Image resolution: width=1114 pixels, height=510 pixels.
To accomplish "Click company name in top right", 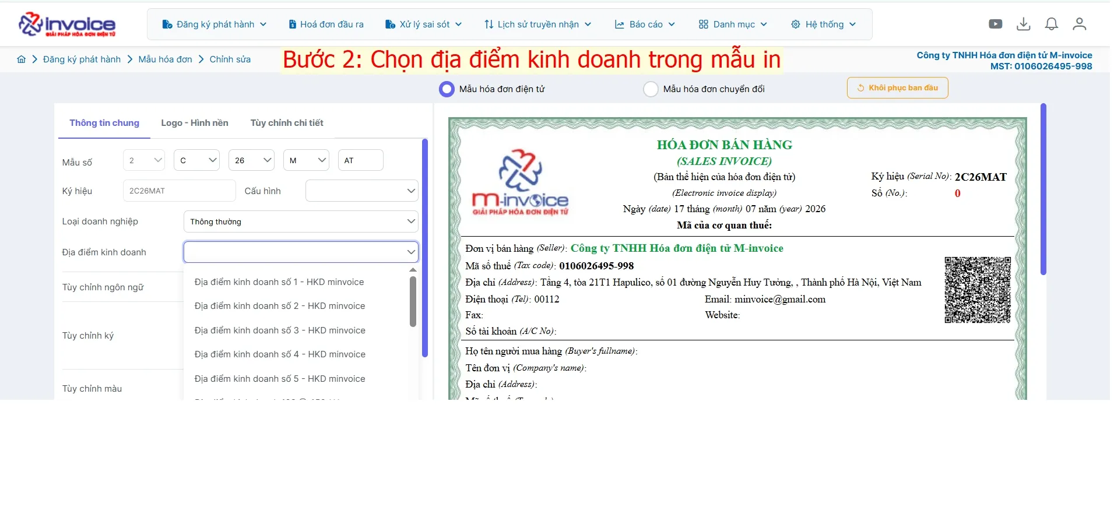I will point(1004,55).
